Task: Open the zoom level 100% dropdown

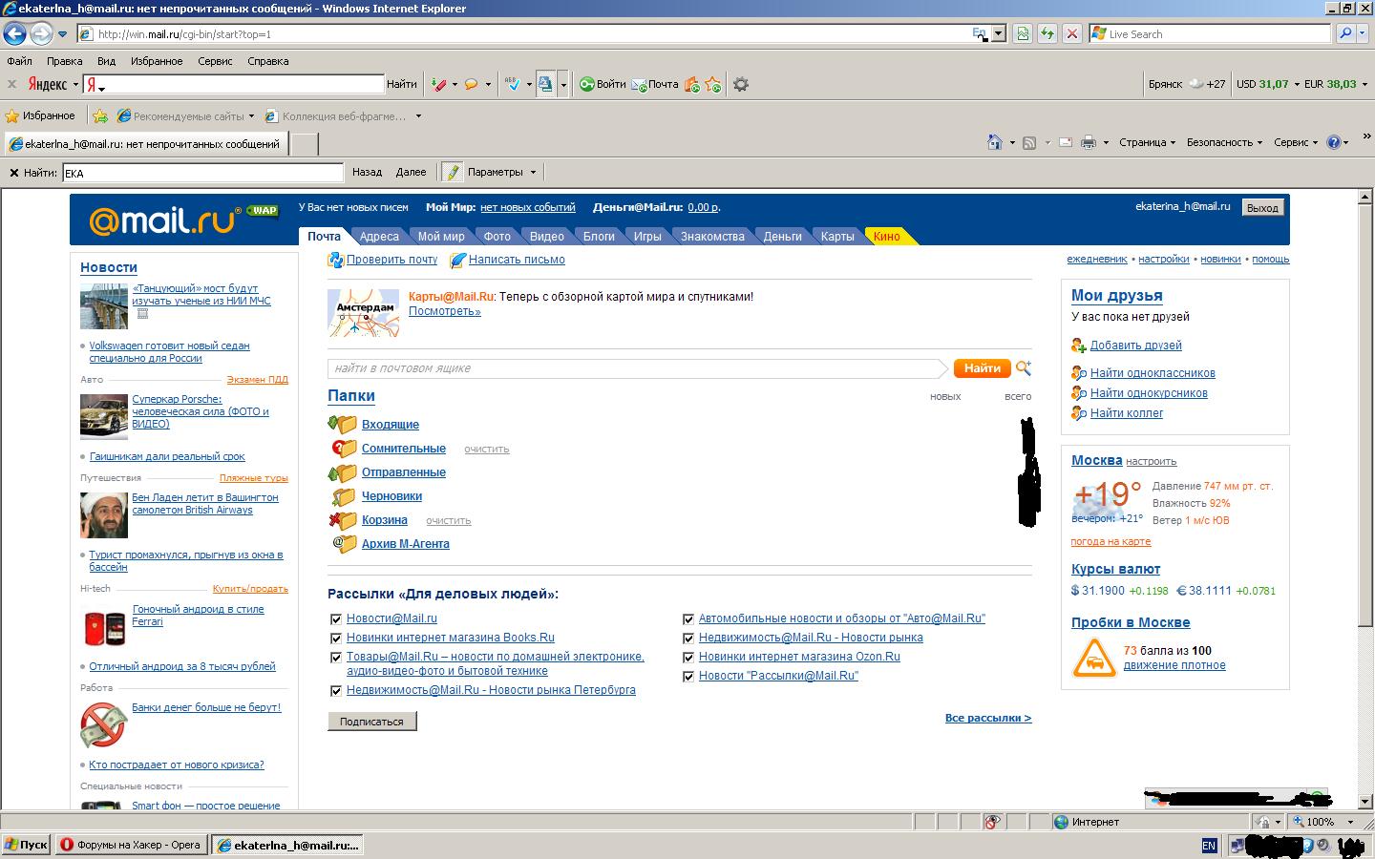Action: pyautogui.click(x=1350, y=822)
